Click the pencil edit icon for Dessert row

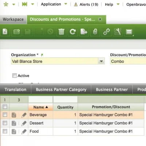click(x=24, y=123)
